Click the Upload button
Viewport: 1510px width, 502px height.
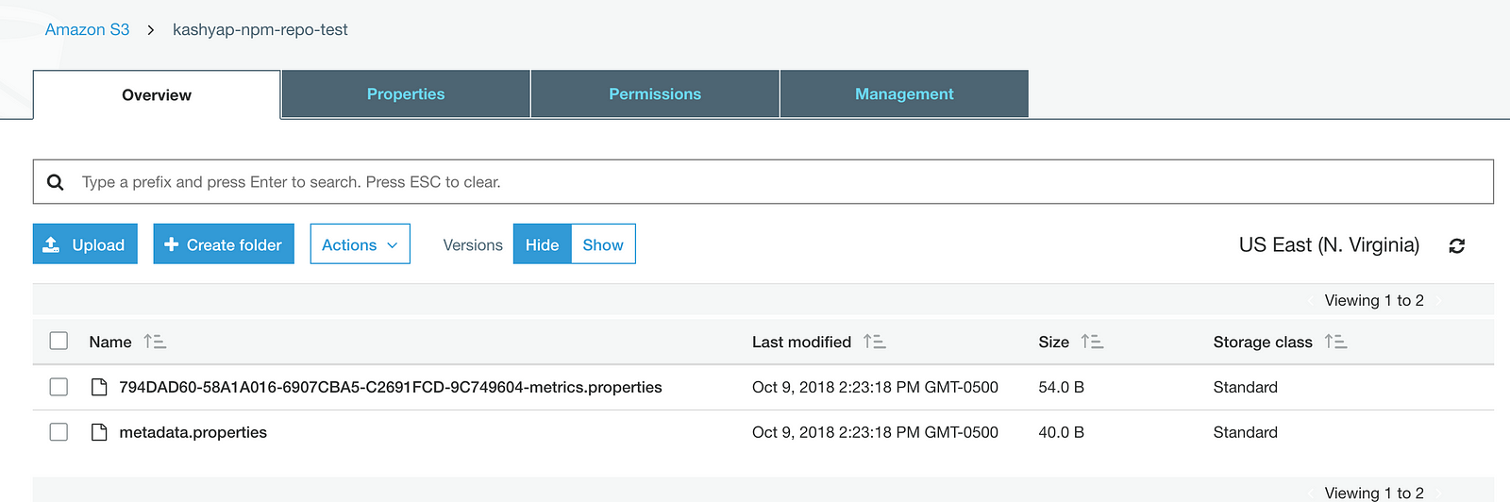click(x=85, y=244)
